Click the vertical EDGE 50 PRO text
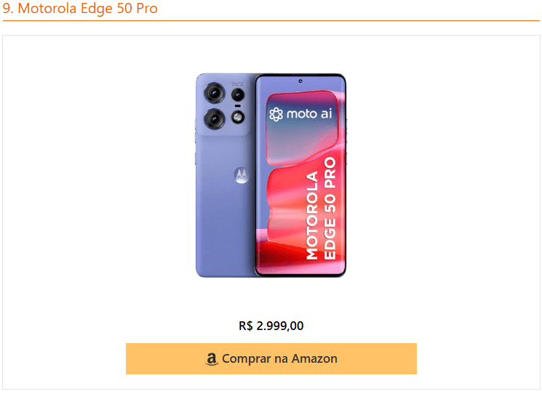 330,208
